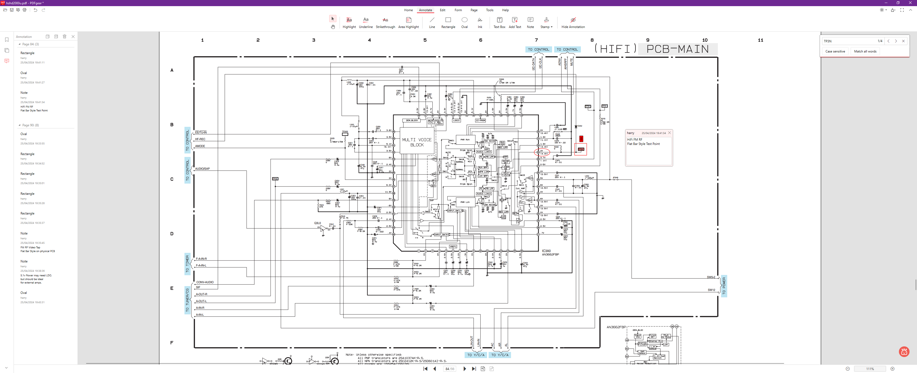Go to next search result
The height and width of the screenshot is (373, 917).
[x=896, y=41]
